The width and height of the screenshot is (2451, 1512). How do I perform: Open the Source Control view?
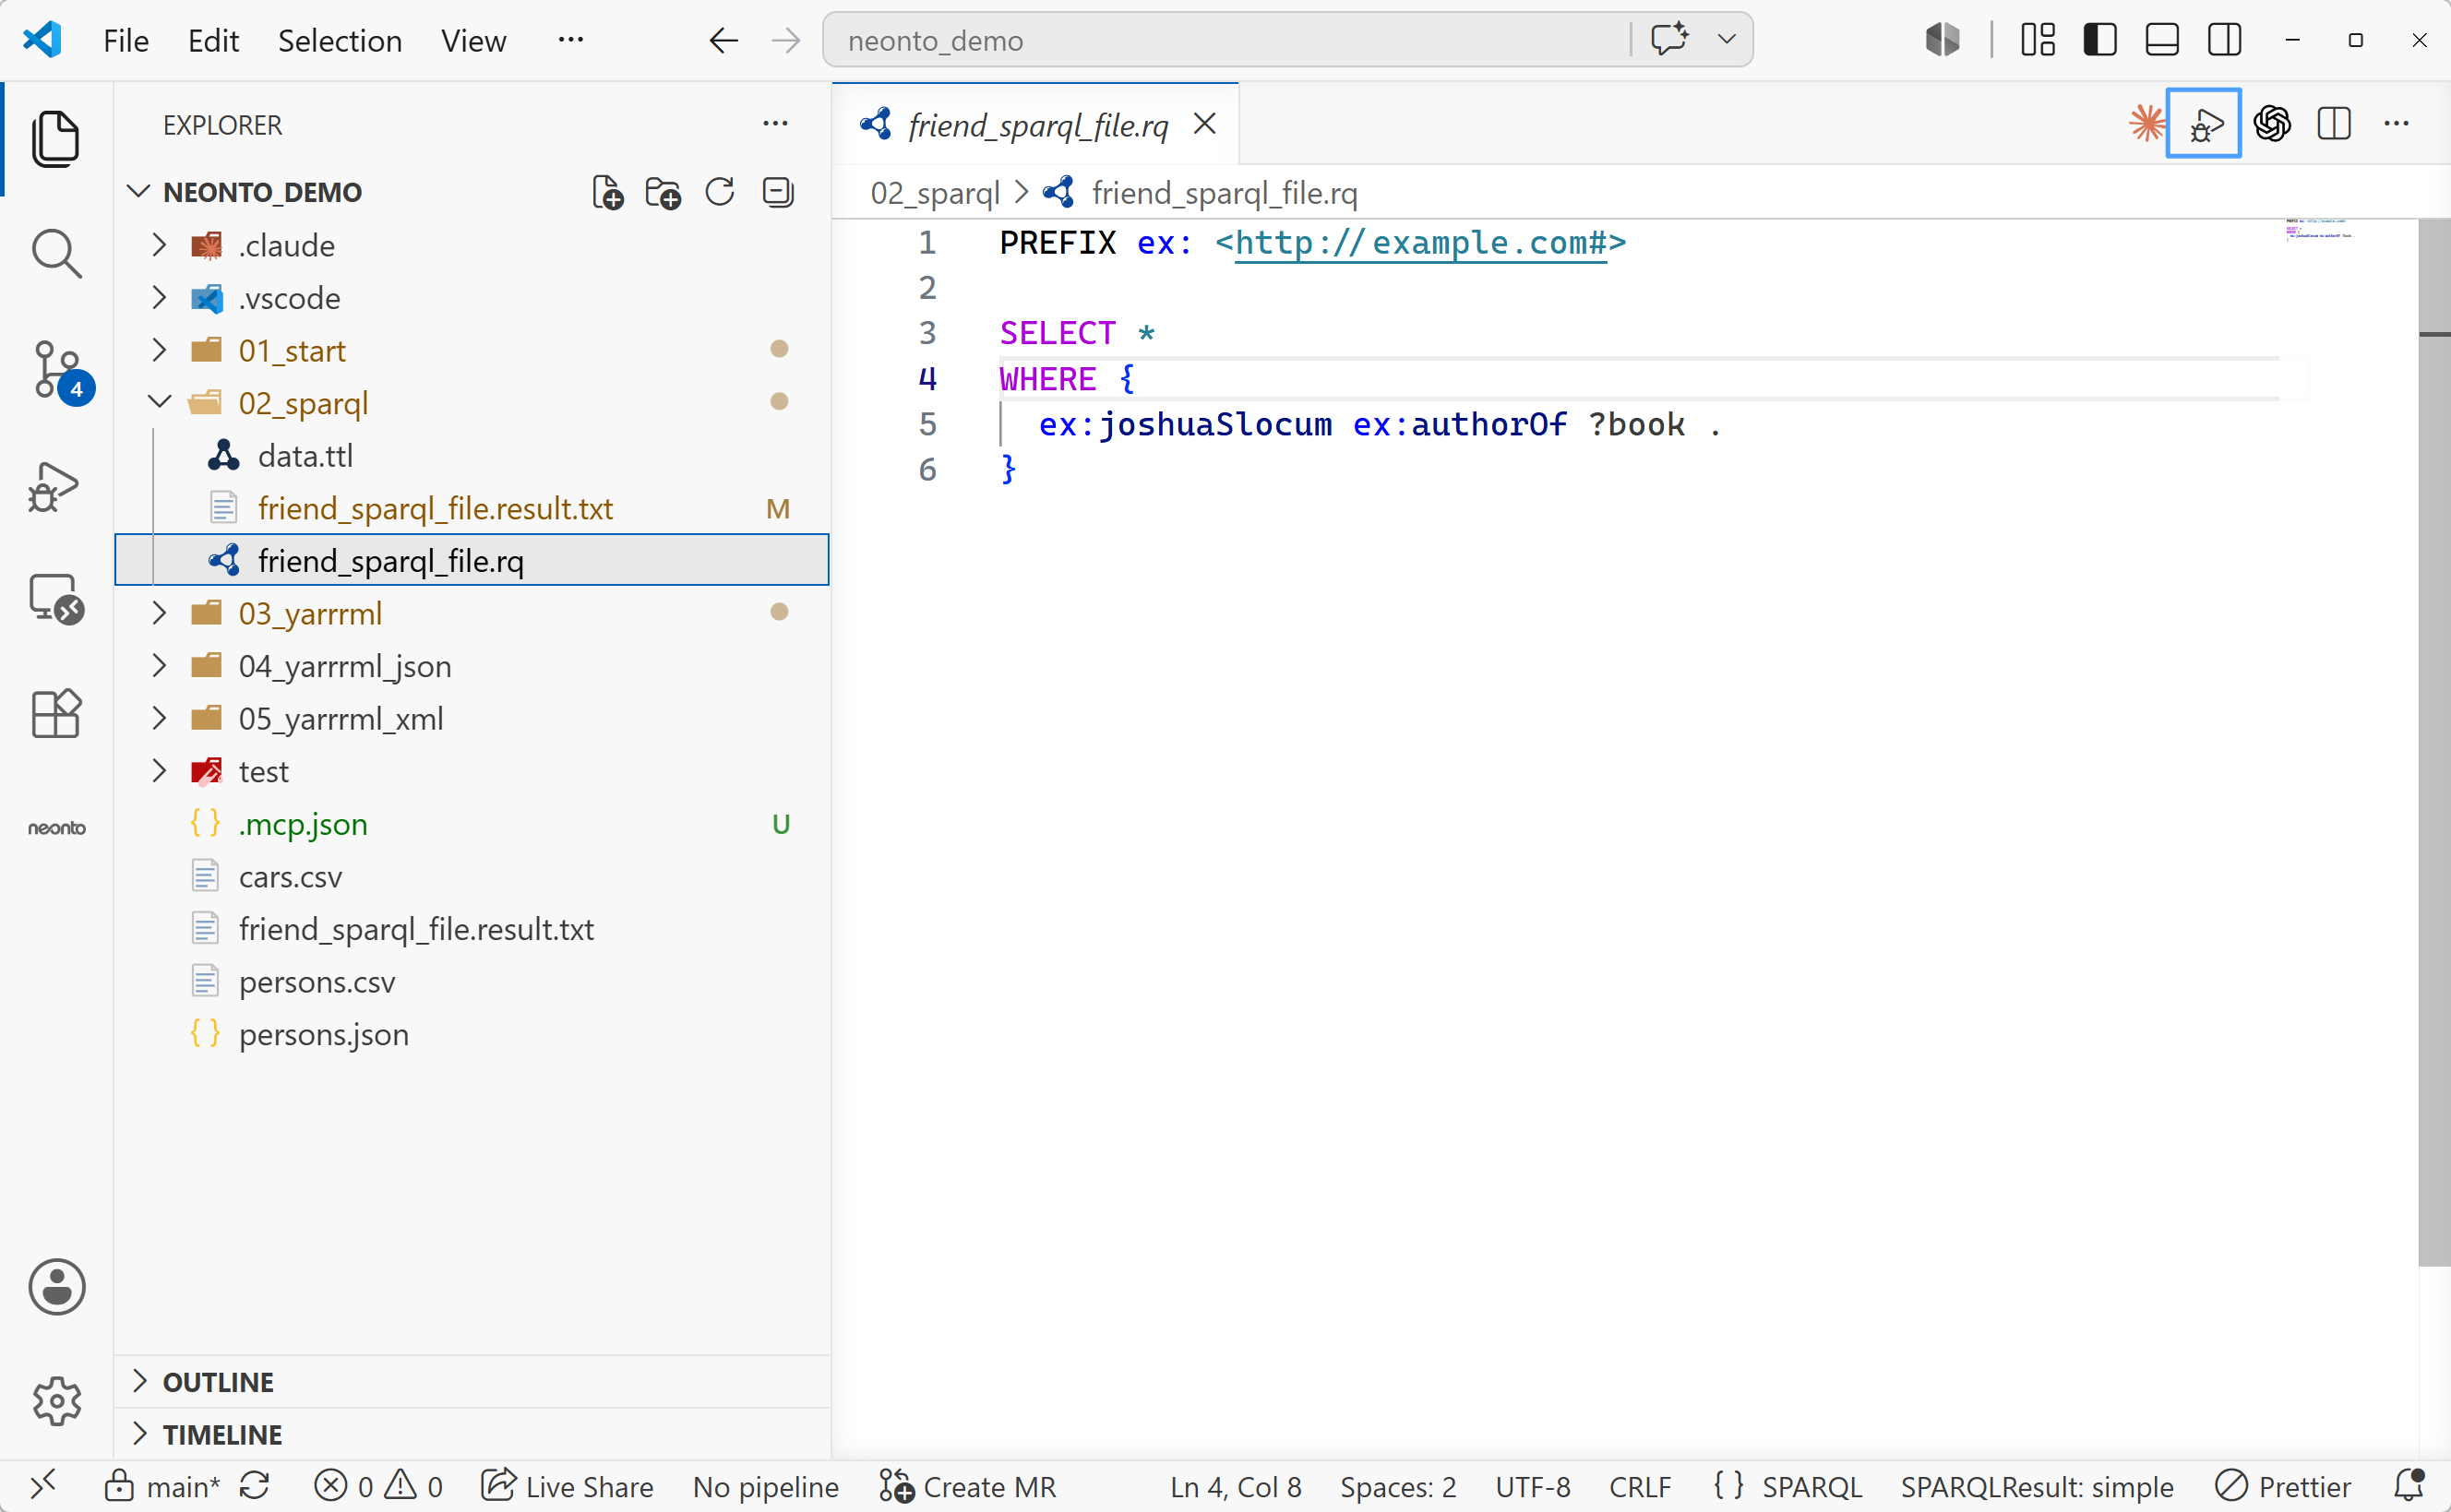click(58, 371)
